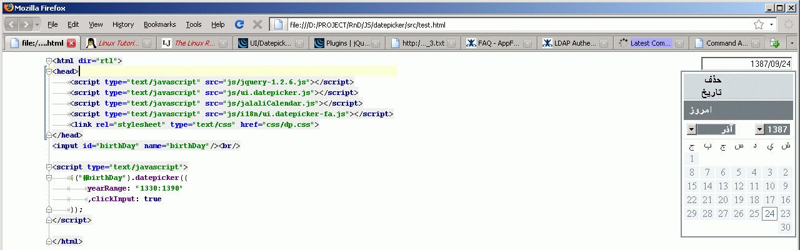800x250 pixels.
Task: Bookmark this page with the star icon
Action: (x=759, y=24)
